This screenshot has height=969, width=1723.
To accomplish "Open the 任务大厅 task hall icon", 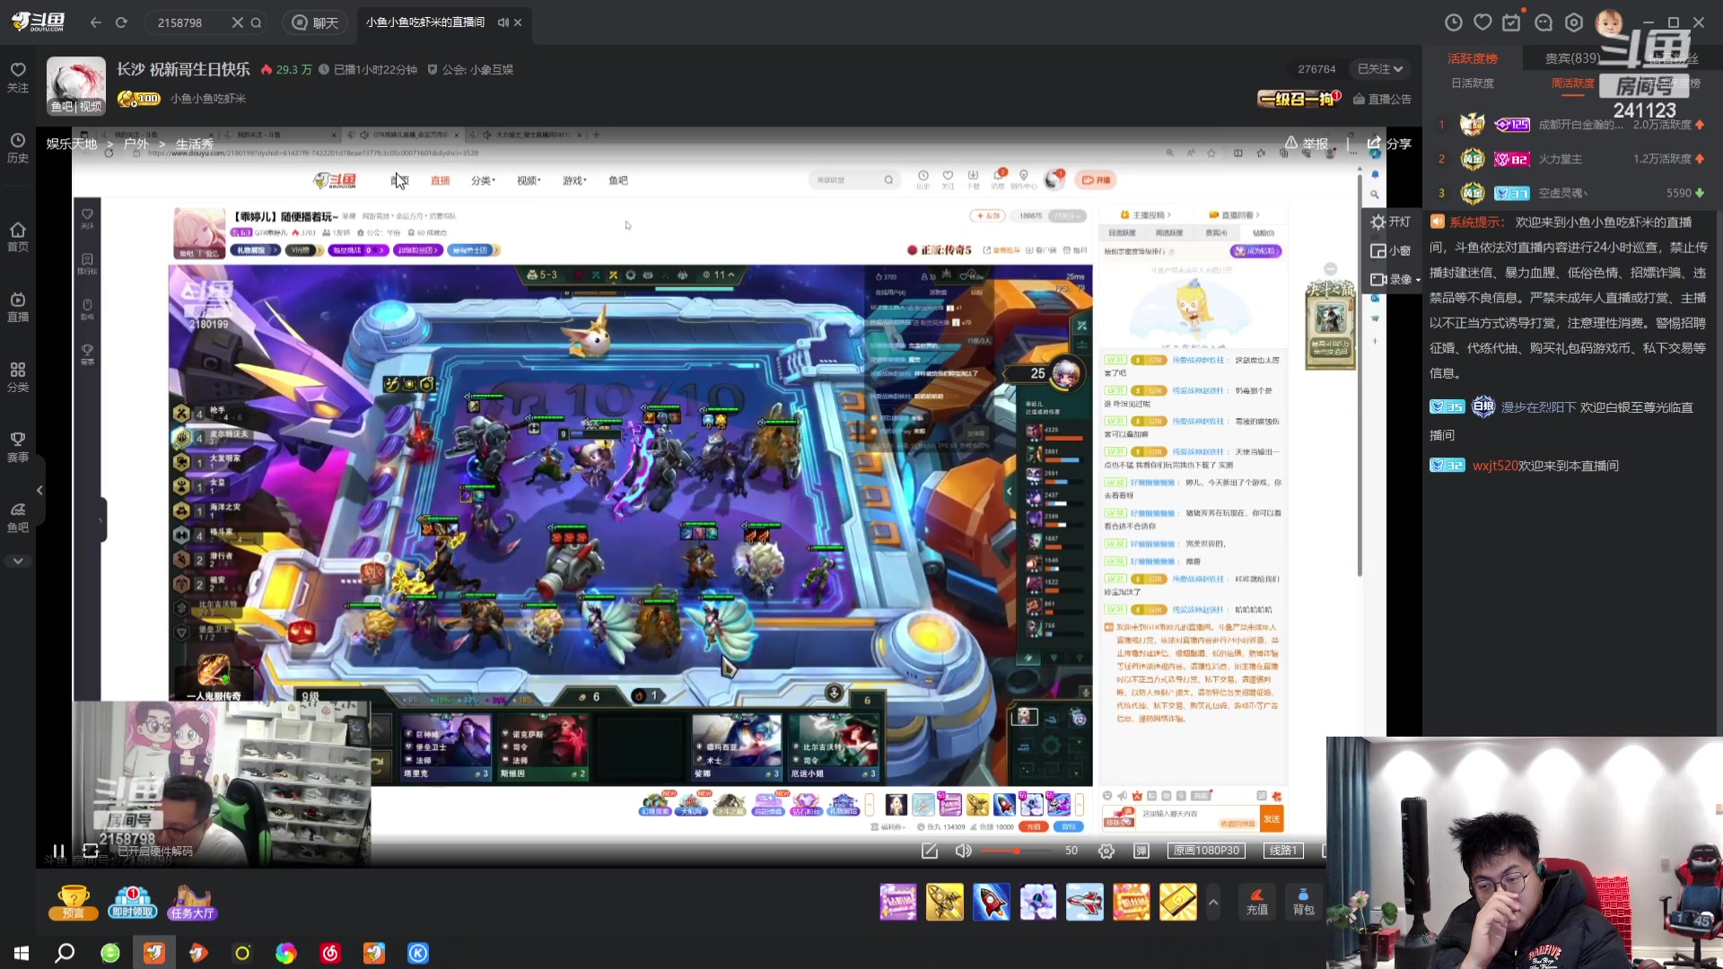I will coord(192,903).
